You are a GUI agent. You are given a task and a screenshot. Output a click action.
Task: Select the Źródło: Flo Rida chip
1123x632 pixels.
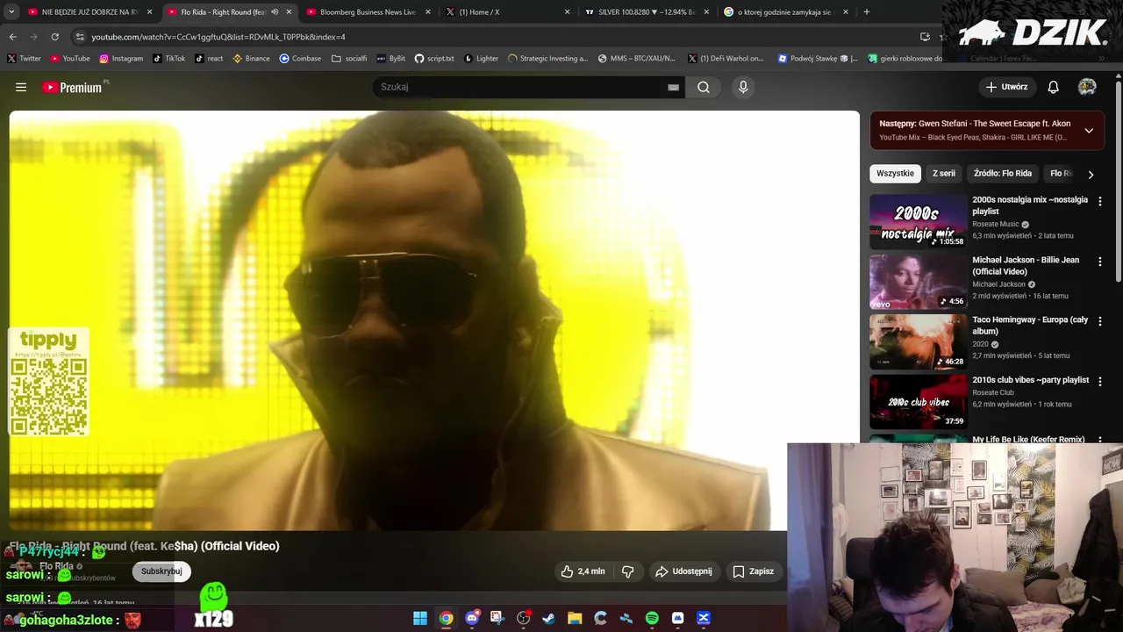click(1003, 174)
